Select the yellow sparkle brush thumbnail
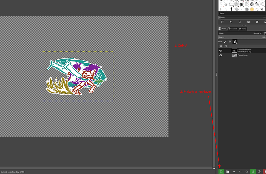The height and width of the screenshot is (174, 266). pos(252,9)
